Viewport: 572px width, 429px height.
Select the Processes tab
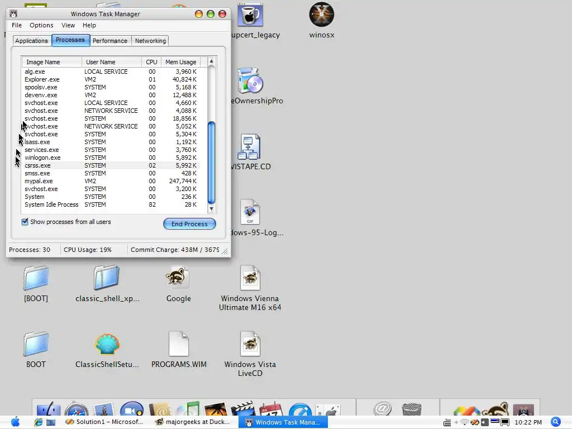coord(70,40)
